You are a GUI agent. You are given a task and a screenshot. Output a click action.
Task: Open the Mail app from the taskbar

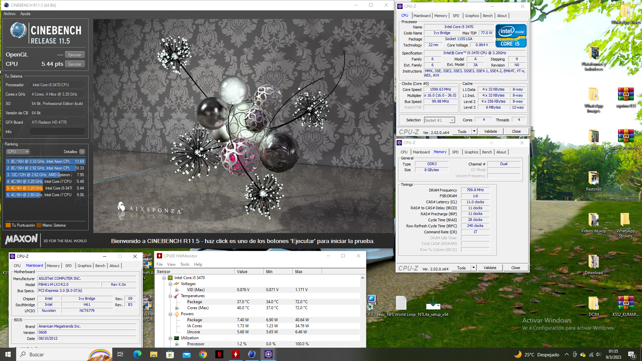[186, 354]
